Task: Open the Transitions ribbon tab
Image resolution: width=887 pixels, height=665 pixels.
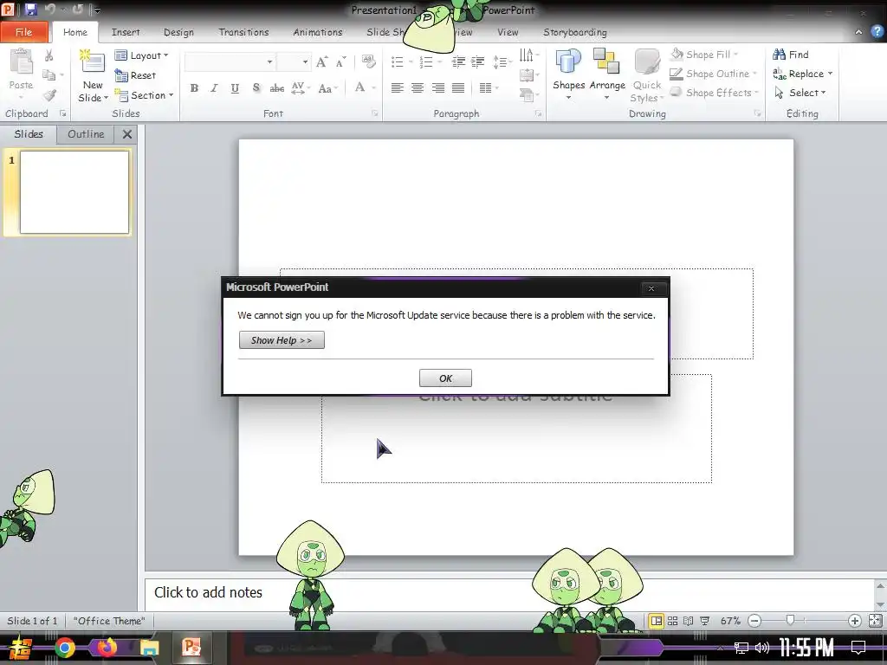Action: click(243, 32)
